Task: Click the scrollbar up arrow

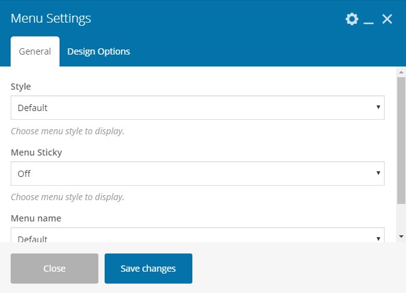Action: [402, 72]
